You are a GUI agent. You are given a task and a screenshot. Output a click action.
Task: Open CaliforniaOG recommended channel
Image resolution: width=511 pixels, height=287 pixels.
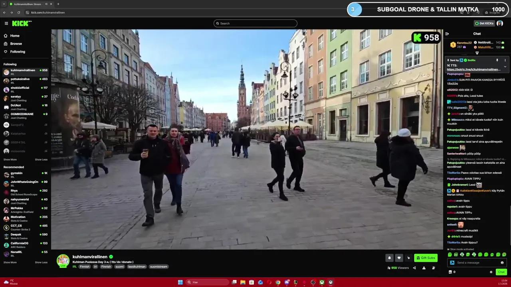(26, 245)
